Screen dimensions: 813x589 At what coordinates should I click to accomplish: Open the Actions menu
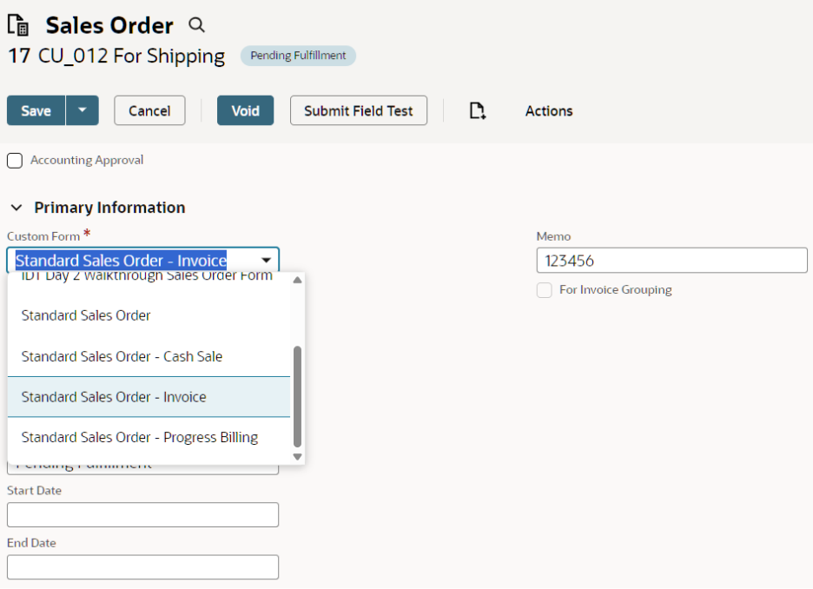[549, 111]
